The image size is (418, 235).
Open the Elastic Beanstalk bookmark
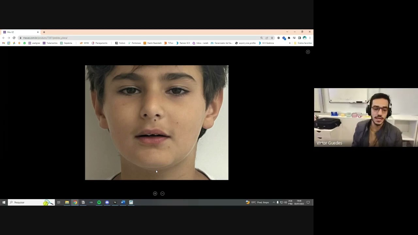click(x=153, y=43)
